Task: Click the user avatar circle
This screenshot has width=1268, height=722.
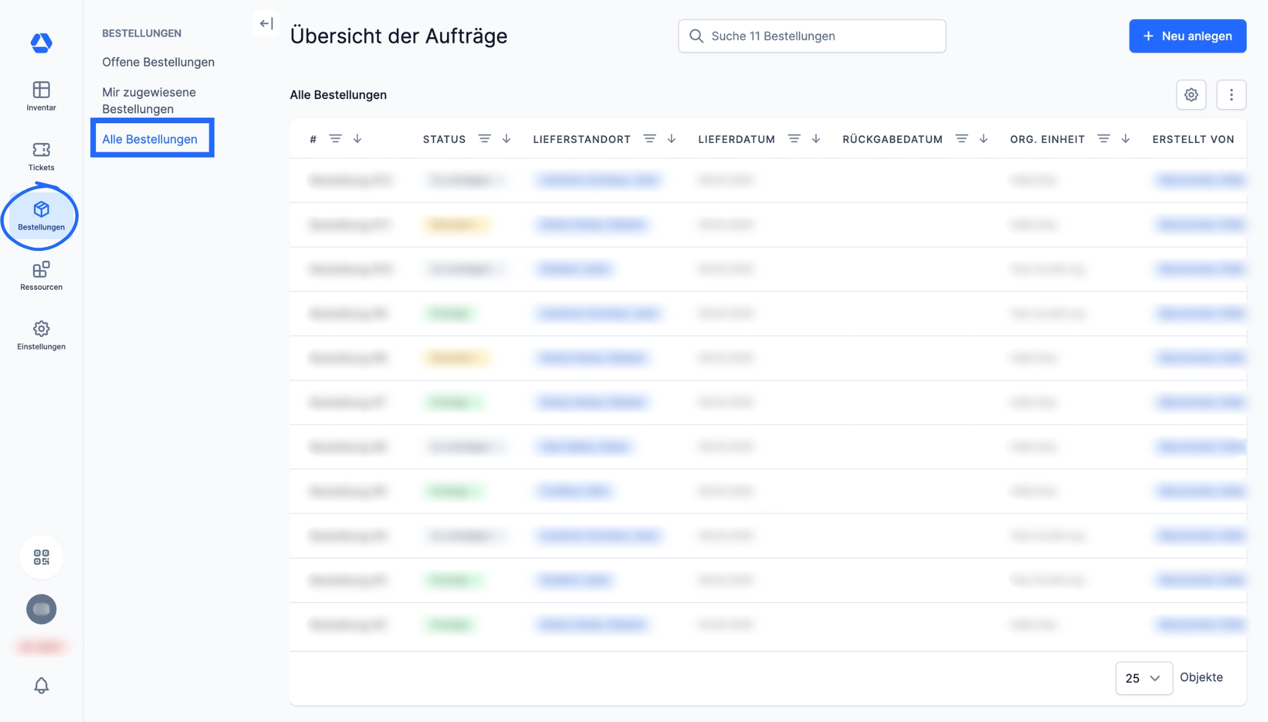Action: coord(41,609)
